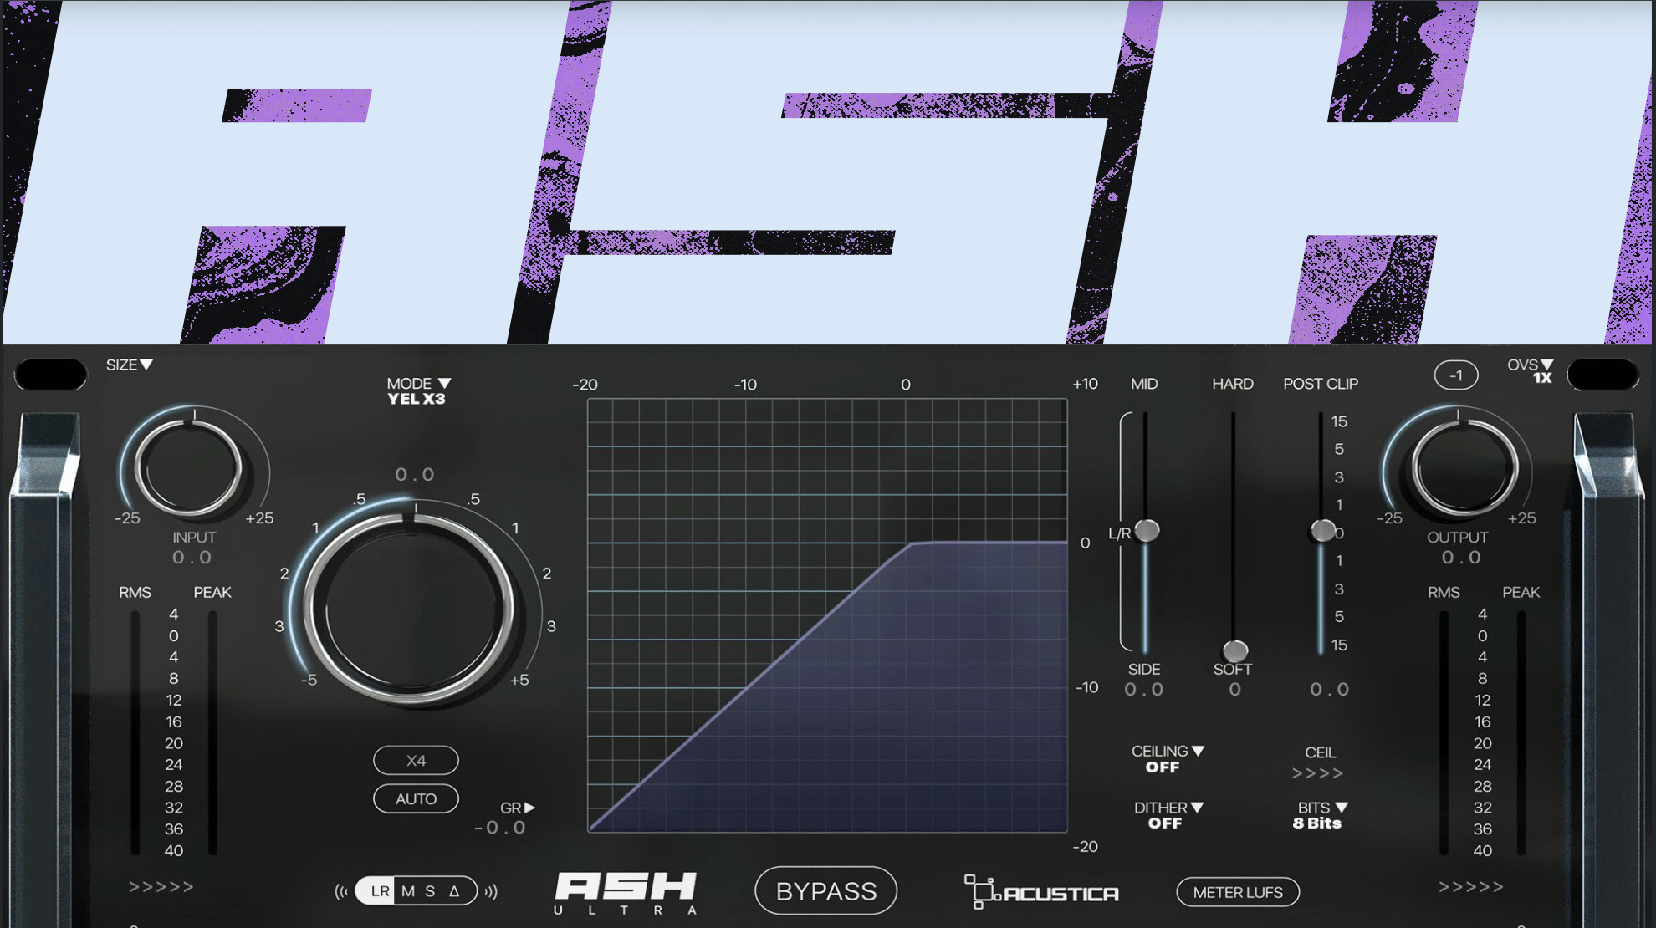
Task: Click the left speaker icon beside LR
Action: [341, 891]
